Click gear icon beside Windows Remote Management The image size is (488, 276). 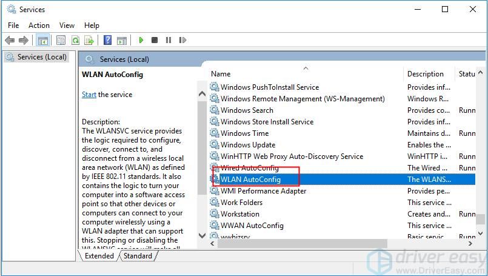[215, 98]
